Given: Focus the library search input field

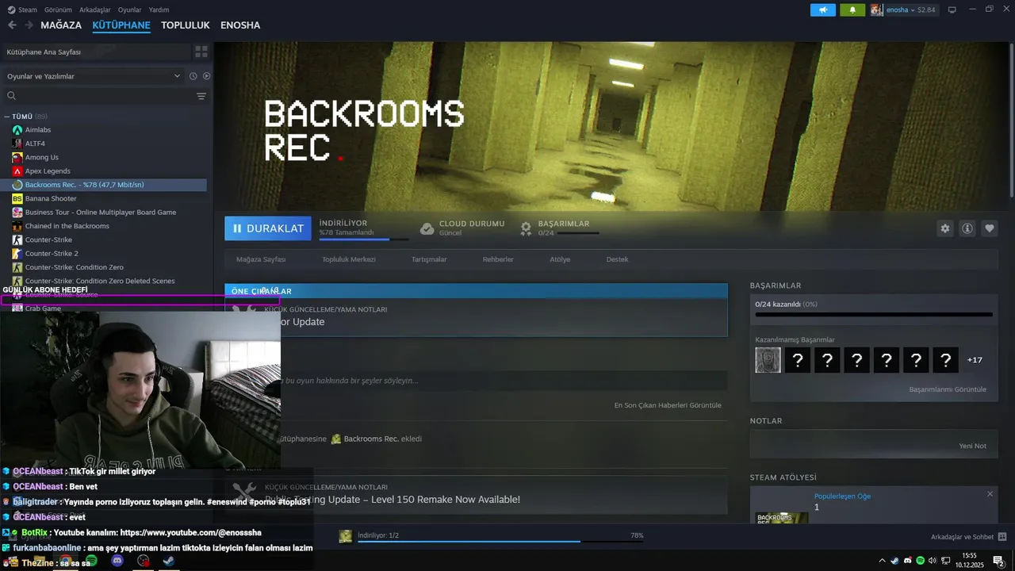Looking at the screenshot, I should coord(105,96).
